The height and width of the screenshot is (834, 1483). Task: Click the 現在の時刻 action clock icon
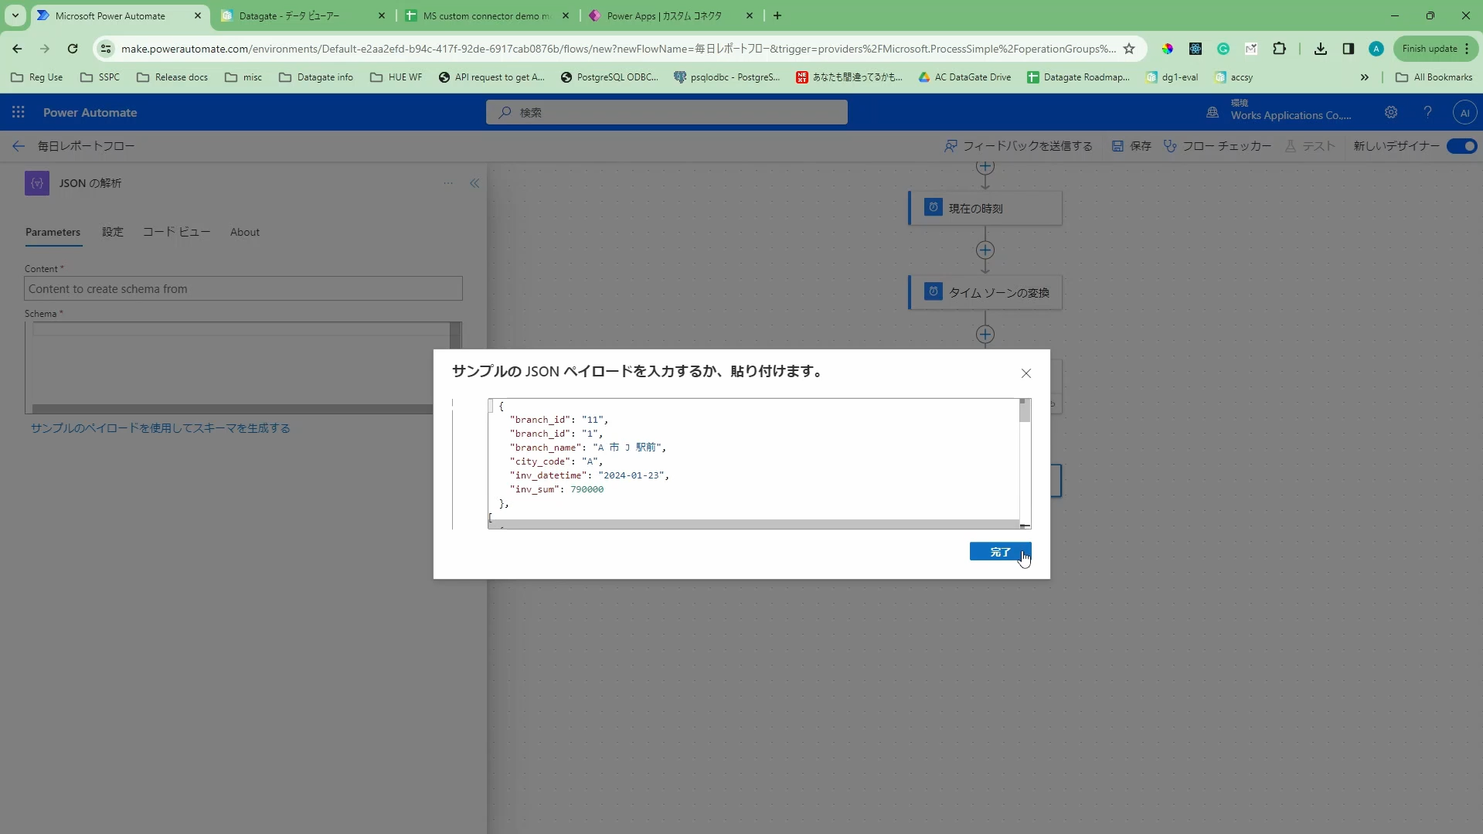tap(934, 207)
